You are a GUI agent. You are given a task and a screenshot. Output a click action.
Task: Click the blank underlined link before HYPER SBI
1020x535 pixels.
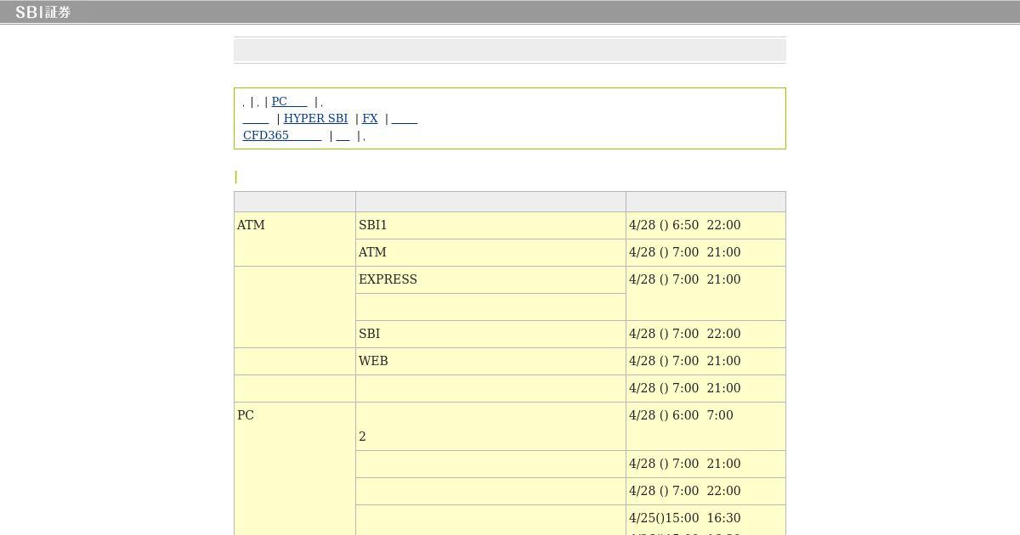point(256,118)
